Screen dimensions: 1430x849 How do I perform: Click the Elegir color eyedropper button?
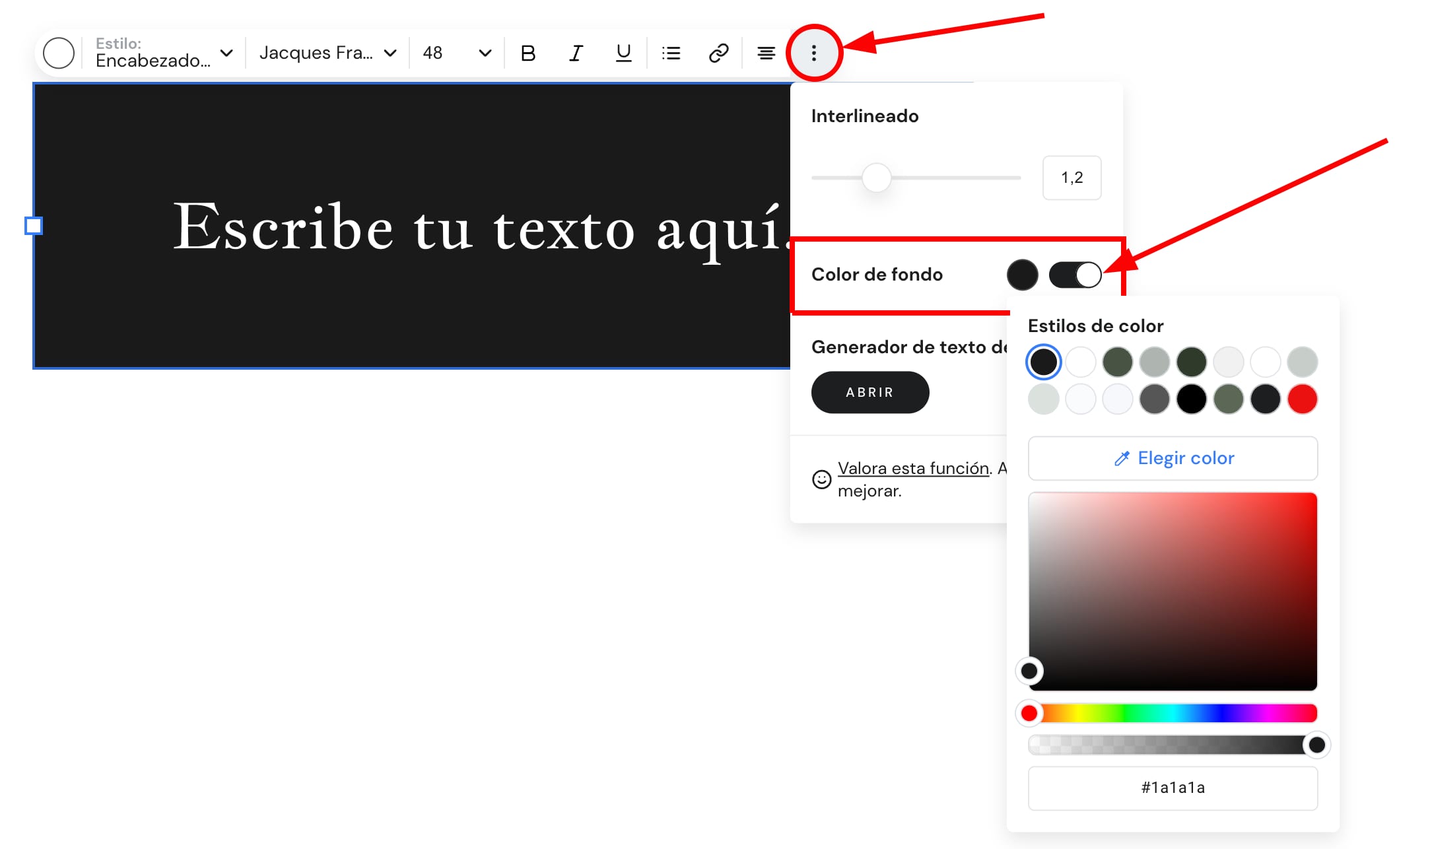(1173, 458)
